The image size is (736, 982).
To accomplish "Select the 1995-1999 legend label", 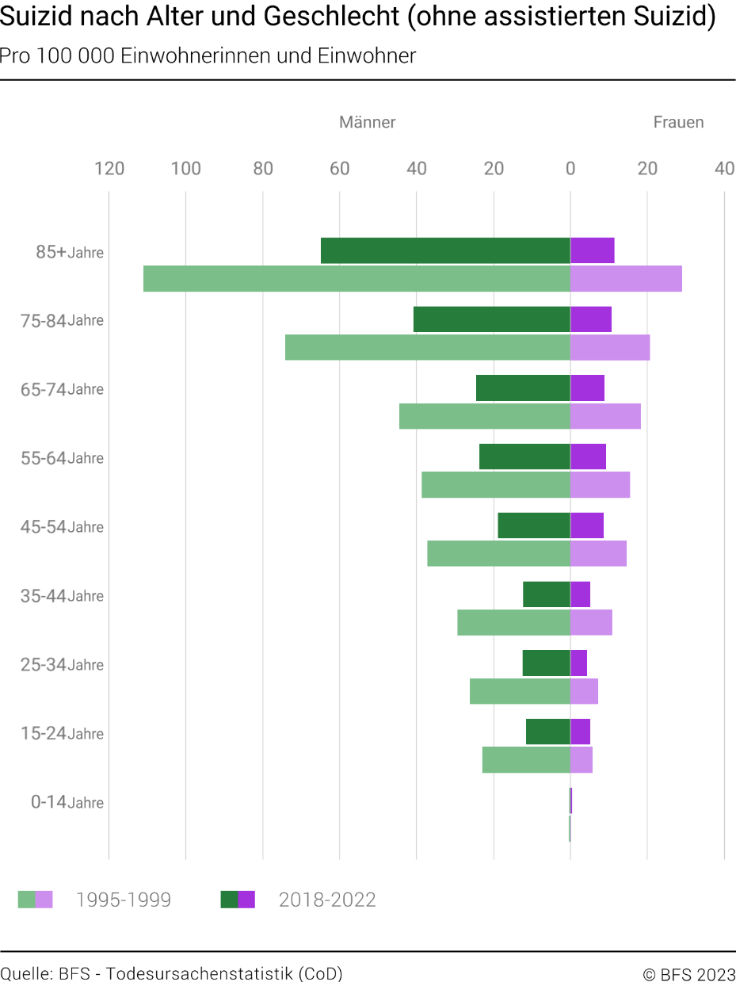I will point(124,900).
